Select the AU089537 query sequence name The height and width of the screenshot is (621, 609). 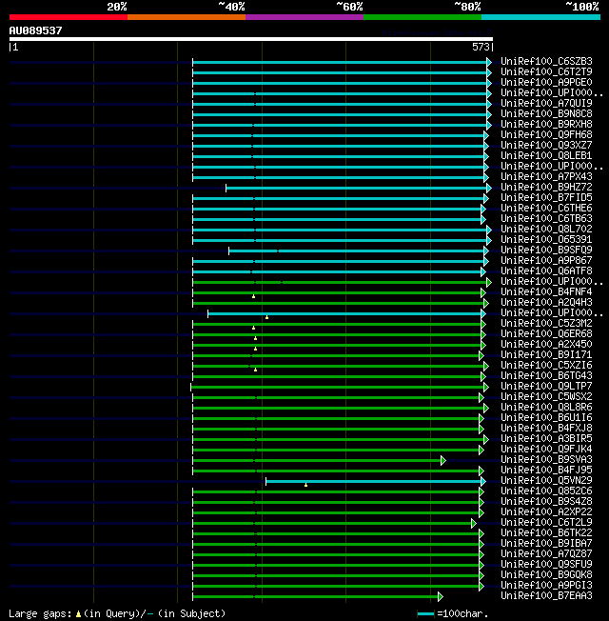[x=35, y=30]
